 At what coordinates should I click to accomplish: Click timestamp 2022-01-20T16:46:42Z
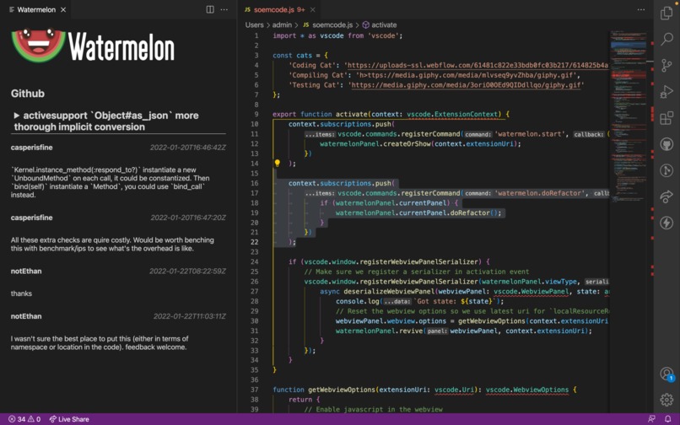tap(188, 148)
